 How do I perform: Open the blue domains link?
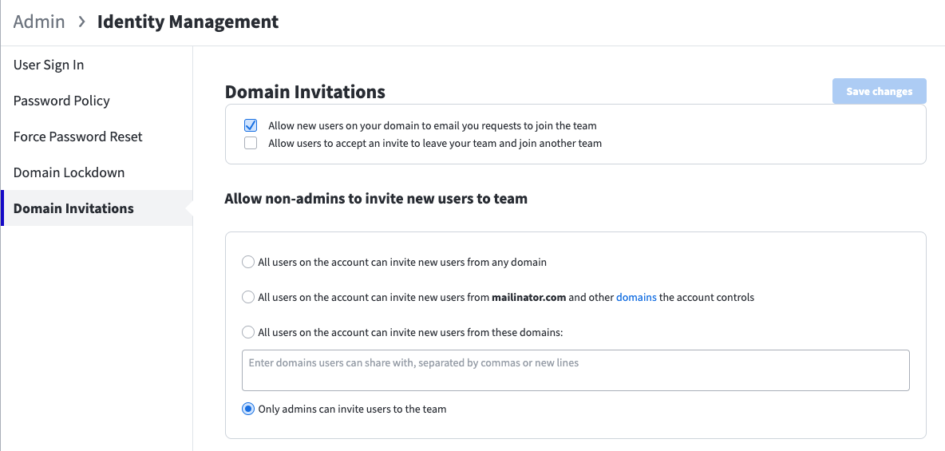click(636, 297)
